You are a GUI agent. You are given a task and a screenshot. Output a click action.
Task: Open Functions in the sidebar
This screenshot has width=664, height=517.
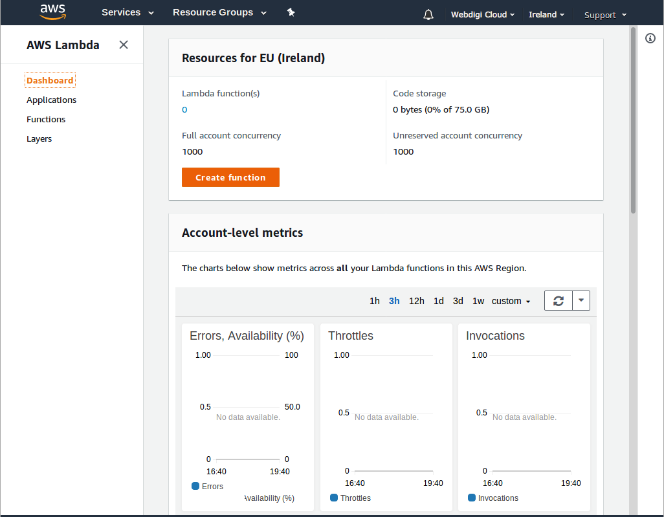tap(46, 120)
